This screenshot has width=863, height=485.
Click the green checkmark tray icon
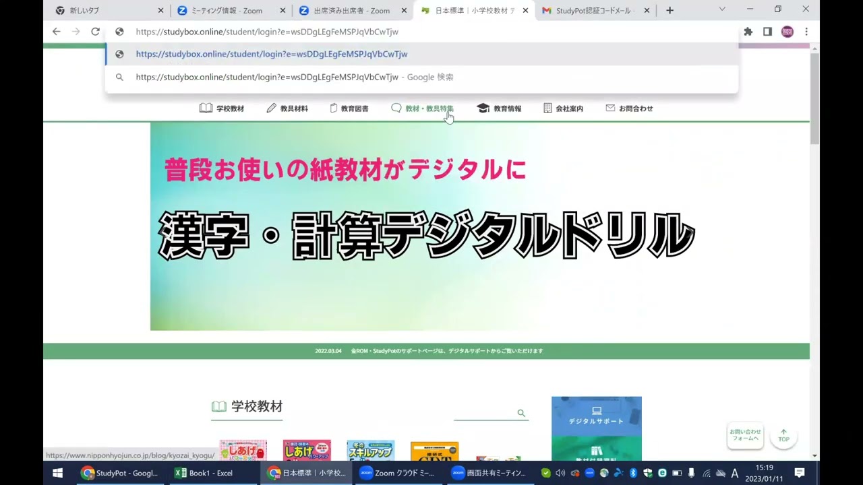(x=546, y=473)
